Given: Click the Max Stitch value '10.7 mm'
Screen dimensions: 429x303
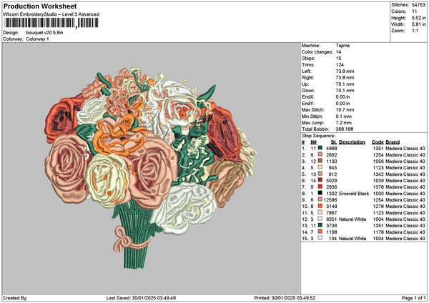Looking at the screenshot, I should (x=345, y=109).
